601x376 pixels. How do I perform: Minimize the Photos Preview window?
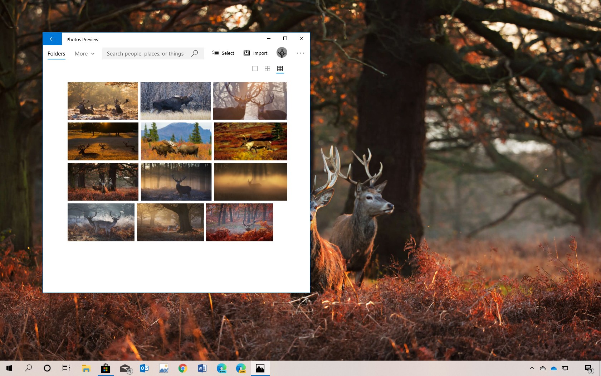point(269,39)
